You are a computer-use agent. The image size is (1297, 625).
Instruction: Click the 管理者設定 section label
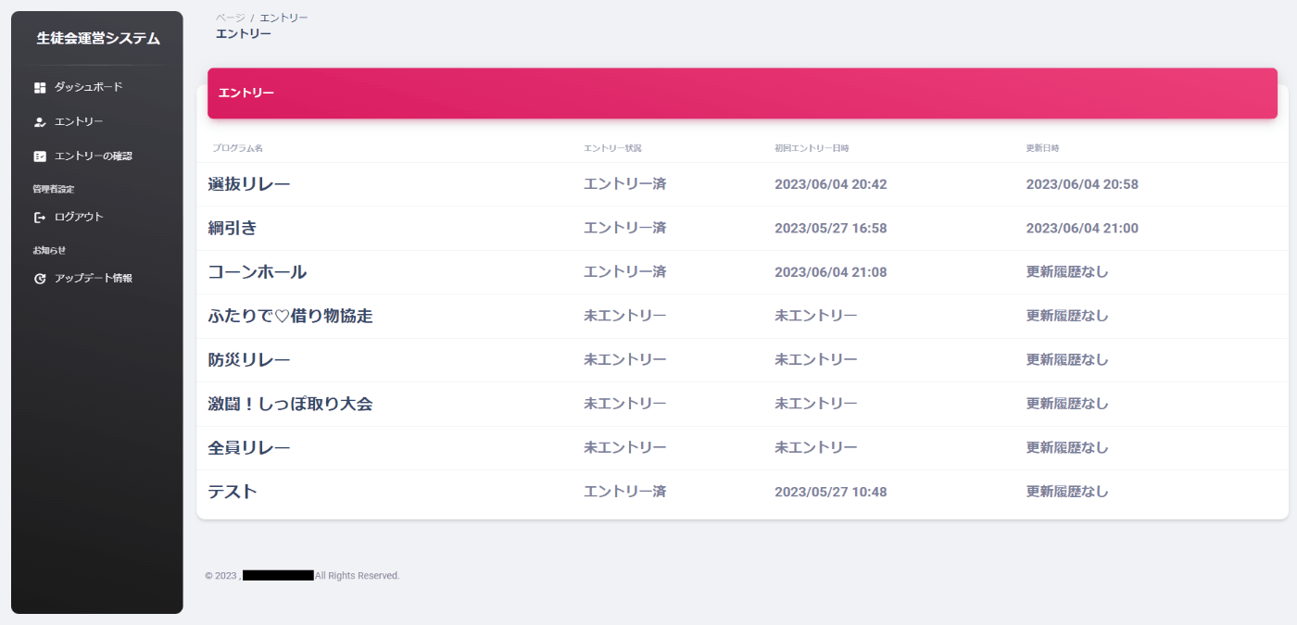pyautogui.click(x=54, y=189)
